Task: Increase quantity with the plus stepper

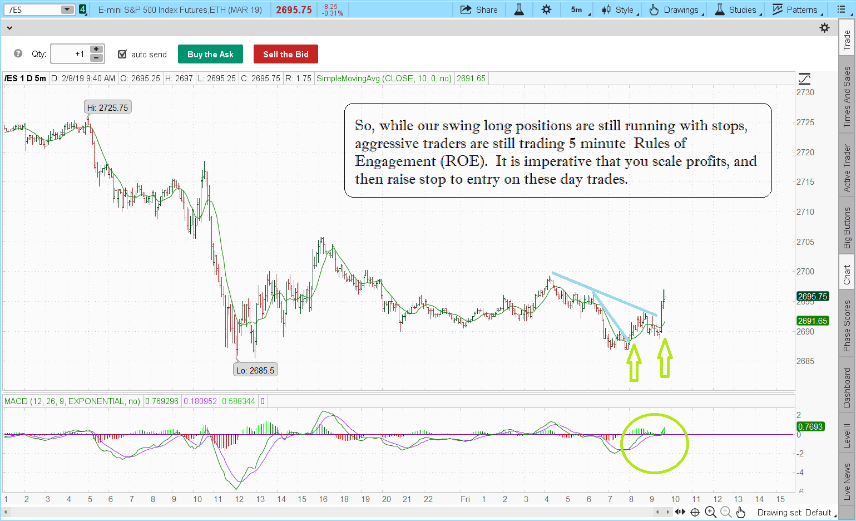Action: click(x=96, y=50)
